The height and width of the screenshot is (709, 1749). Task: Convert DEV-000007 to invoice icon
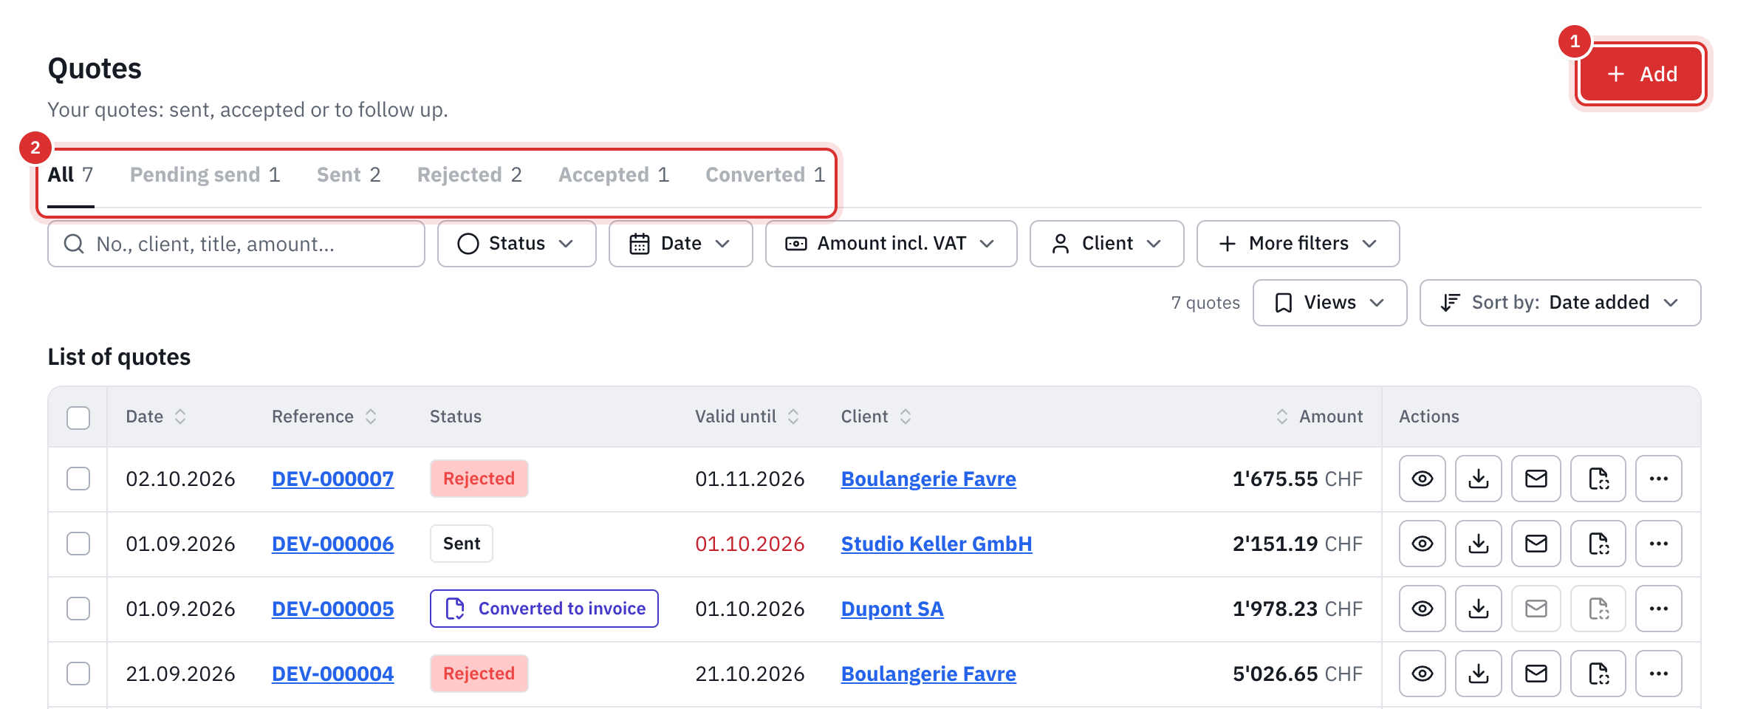1598,479
